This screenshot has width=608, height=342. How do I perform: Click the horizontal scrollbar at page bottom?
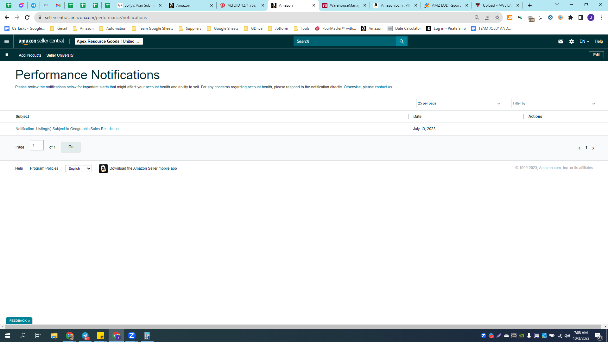tap(302, 326)
